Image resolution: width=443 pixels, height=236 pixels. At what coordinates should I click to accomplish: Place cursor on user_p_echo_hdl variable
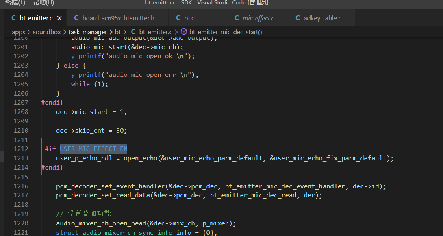(84, 158)
